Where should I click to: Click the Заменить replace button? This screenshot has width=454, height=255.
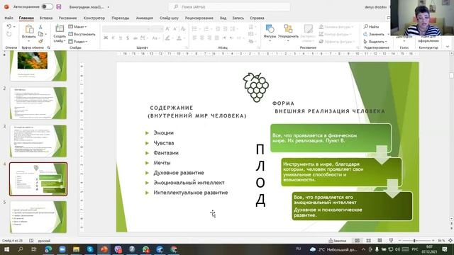374,34
